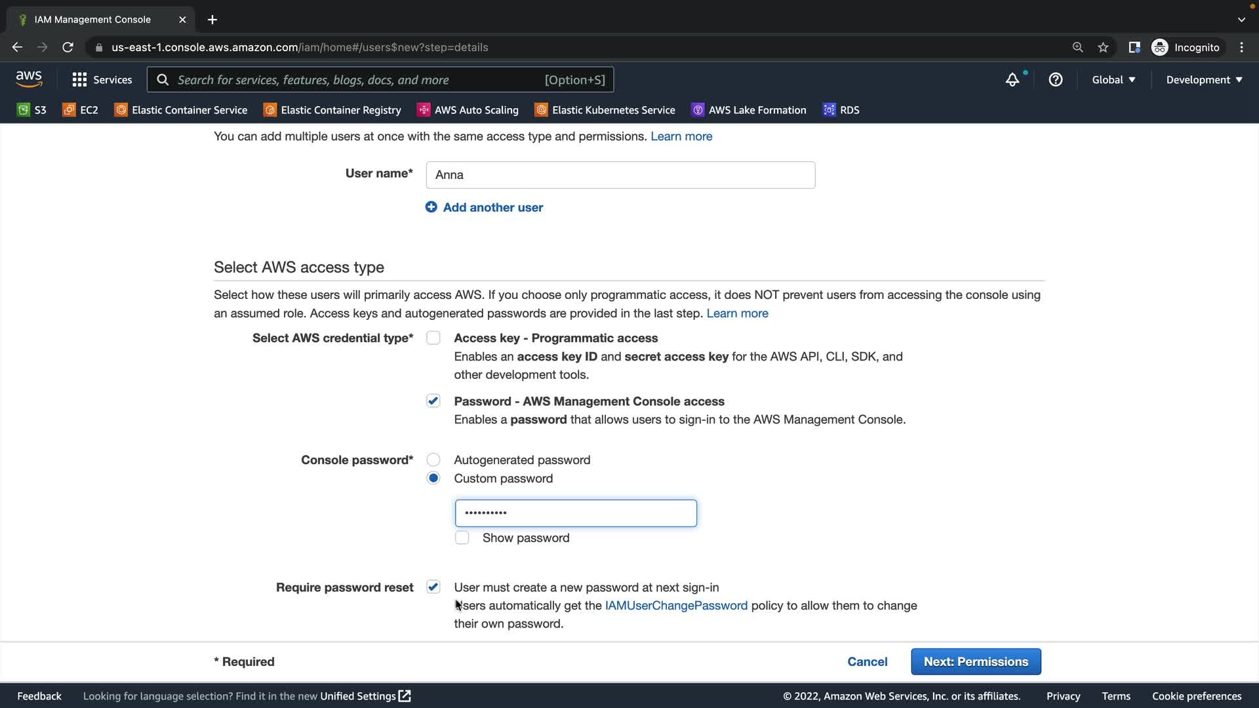Toggle the Show password checkbox
This screenshot has width=1259, height=708.
click(x=462, y=538)
